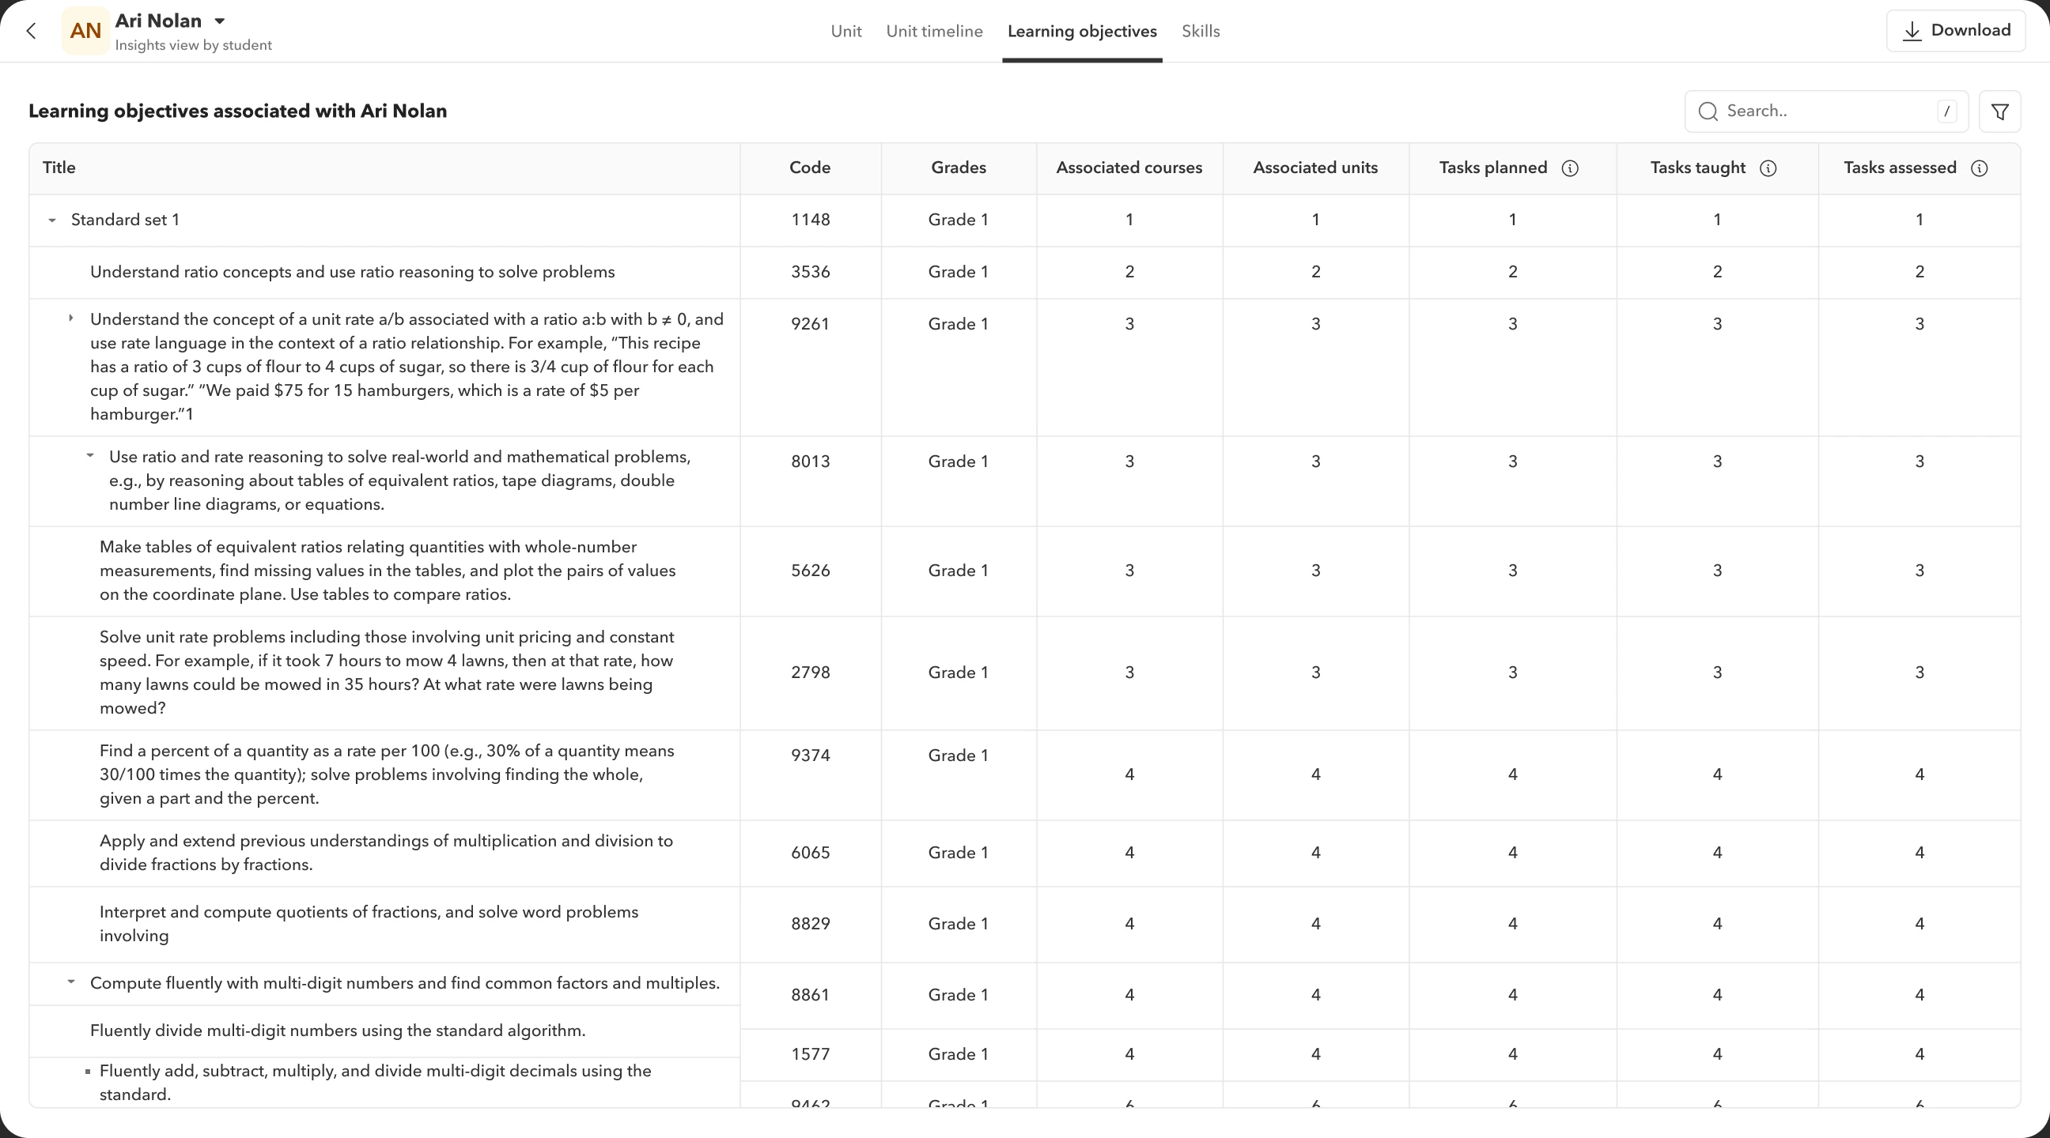Collapse the Standard set 1 row
The width and height of the screenshot is (2050, 1138).
[52, 220]
